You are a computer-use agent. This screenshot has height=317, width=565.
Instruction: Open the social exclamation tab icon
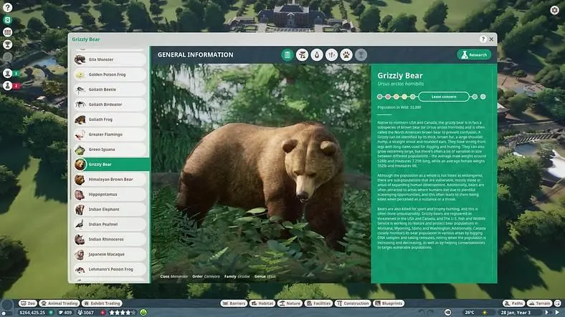click(331, 55)
